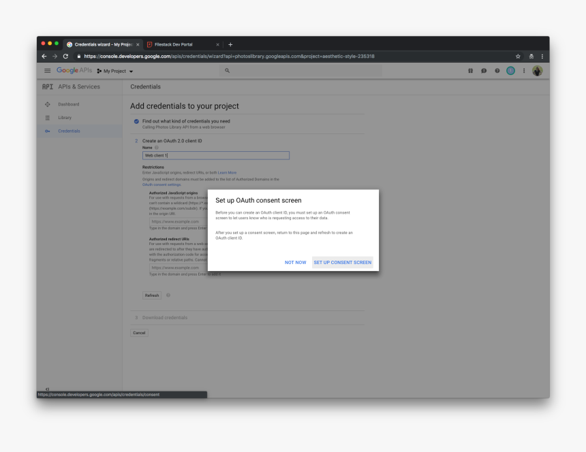Open Chrome three-dot menu

click(x=542, y=56)
